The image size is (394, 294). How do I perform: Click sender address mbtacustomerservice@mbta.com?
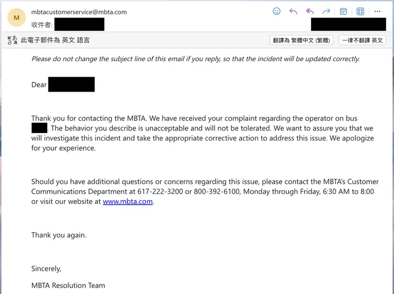point(79,12)
